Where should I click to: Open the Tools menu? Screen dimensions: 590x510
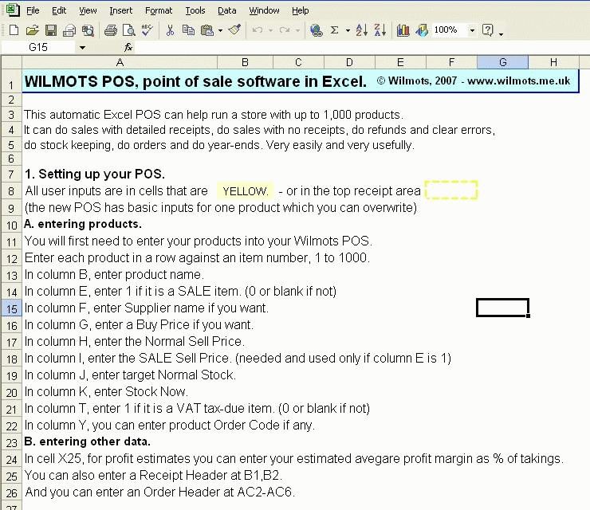click(195, 10)
